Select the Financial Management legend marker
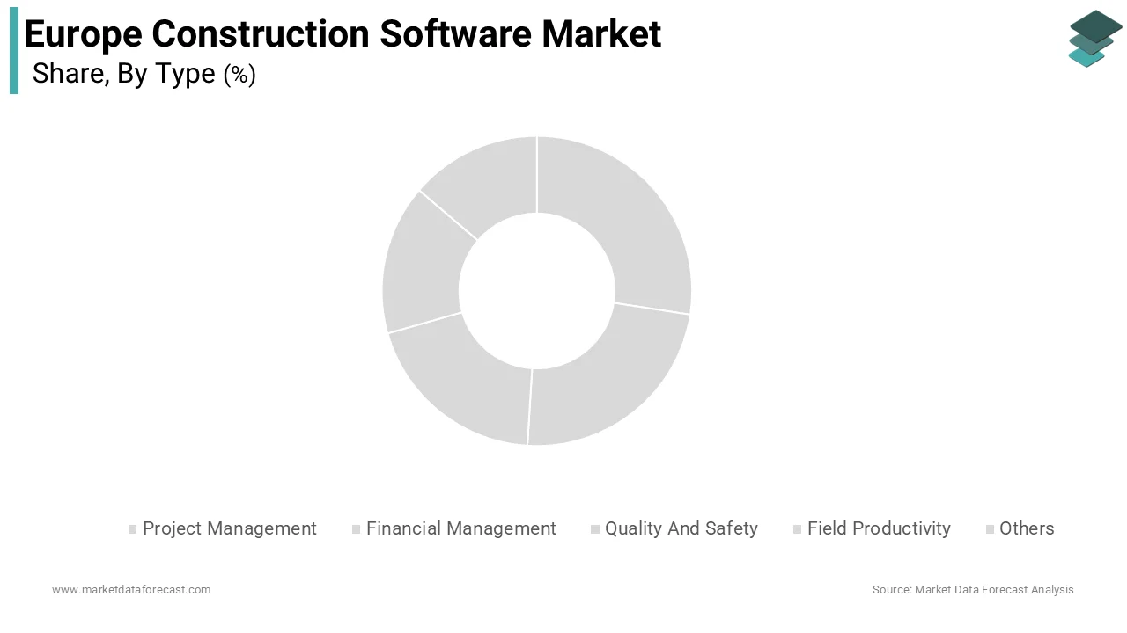Image resolution: width=1127 pixels, height=633 pixels. 356,528
